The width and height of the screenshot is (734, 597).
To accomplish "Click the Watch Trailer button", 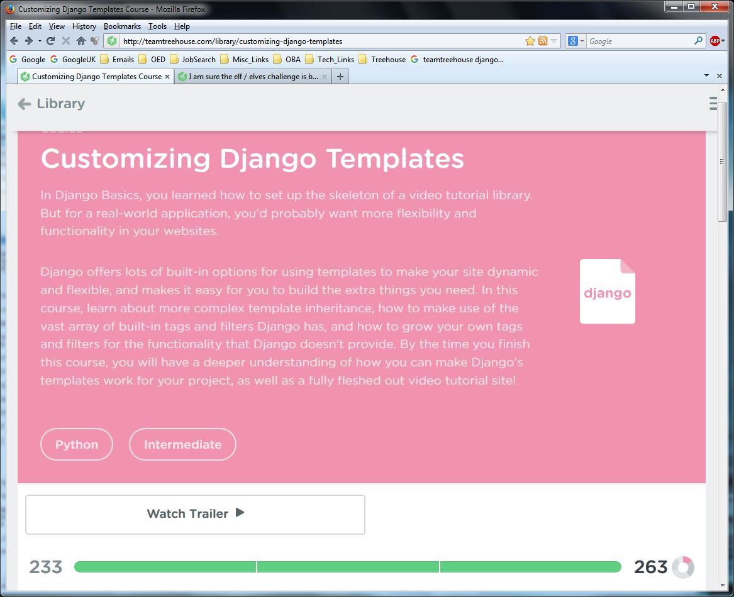I will [195, 514].
